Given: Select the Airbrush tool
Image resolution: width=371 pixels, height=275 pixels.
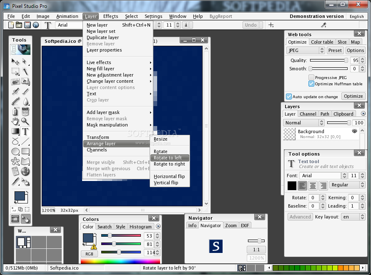Looking at the screenshot, I should [x=15, y=92].
